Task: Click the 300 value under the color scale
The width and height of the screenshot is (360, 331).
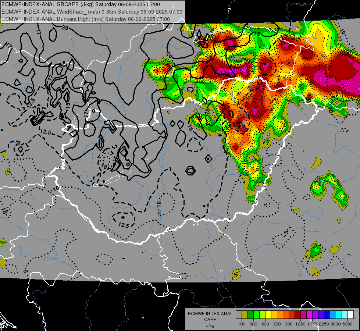Action: (253, 324)
